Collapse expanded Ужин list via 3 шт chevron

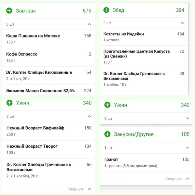pos(89,116)
